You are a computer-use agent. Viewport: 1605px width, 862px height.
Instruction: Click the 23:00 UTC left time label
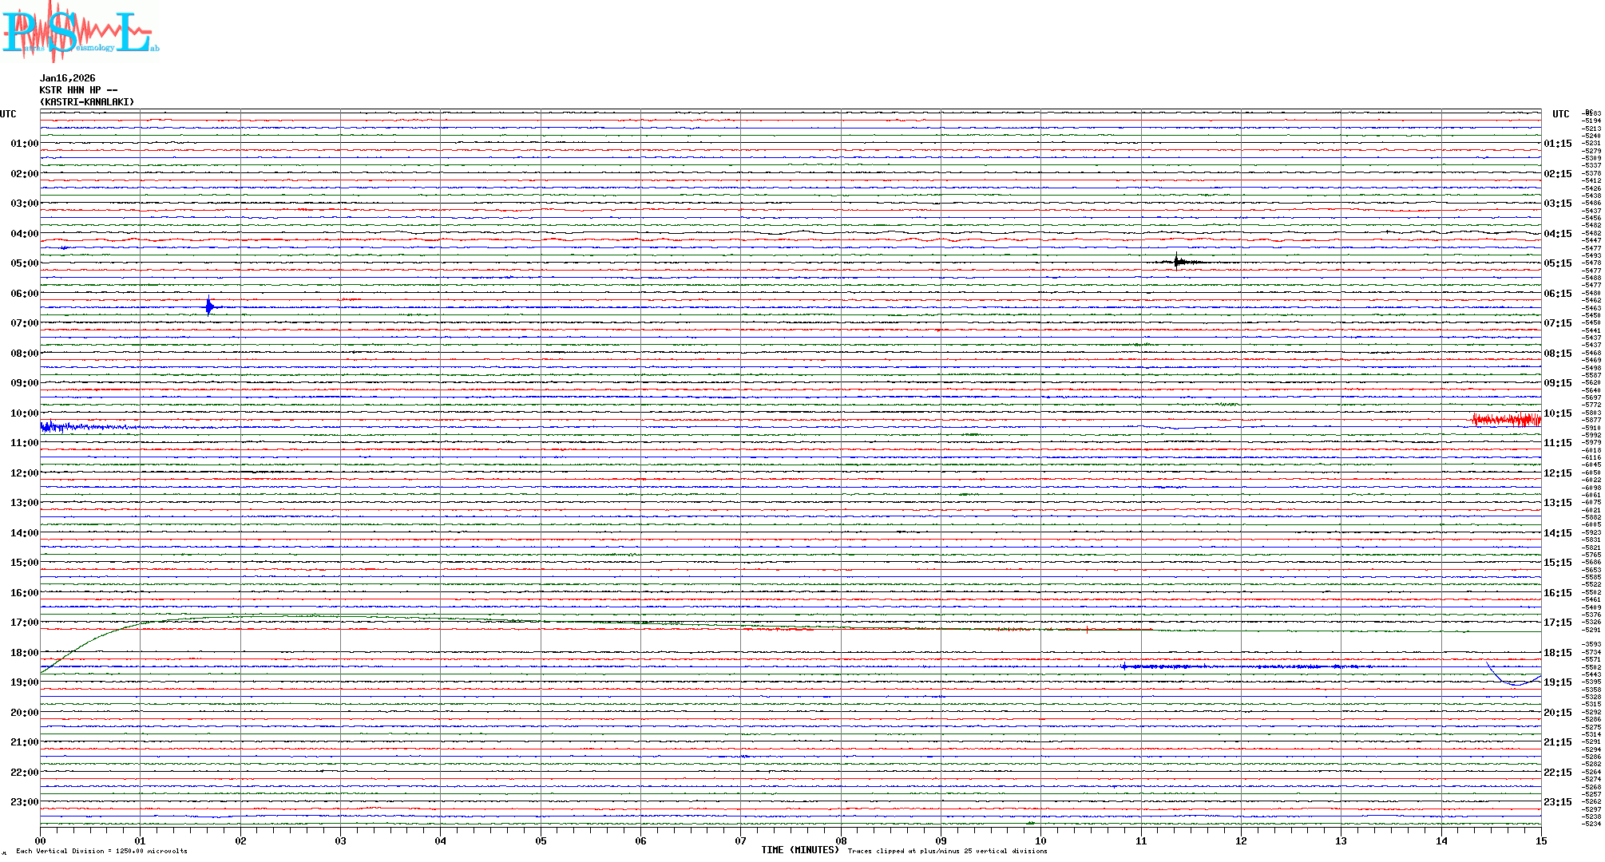point(24,802)
